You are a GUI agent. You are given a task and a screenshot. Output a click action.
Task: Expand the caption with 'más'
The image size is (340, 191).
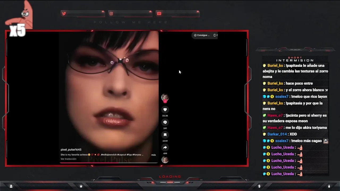click(x=154, y=155)
